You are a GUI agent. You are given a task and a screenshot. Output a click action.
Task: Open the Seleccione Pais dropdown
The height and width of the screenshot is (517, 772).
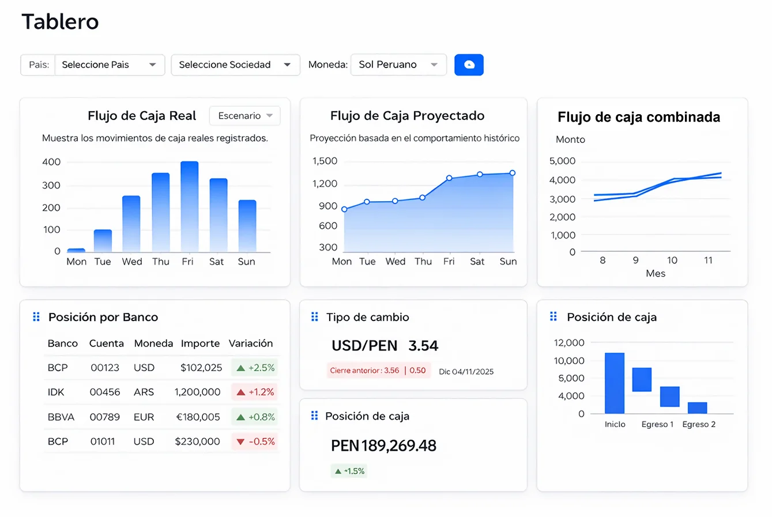(110, 65)
